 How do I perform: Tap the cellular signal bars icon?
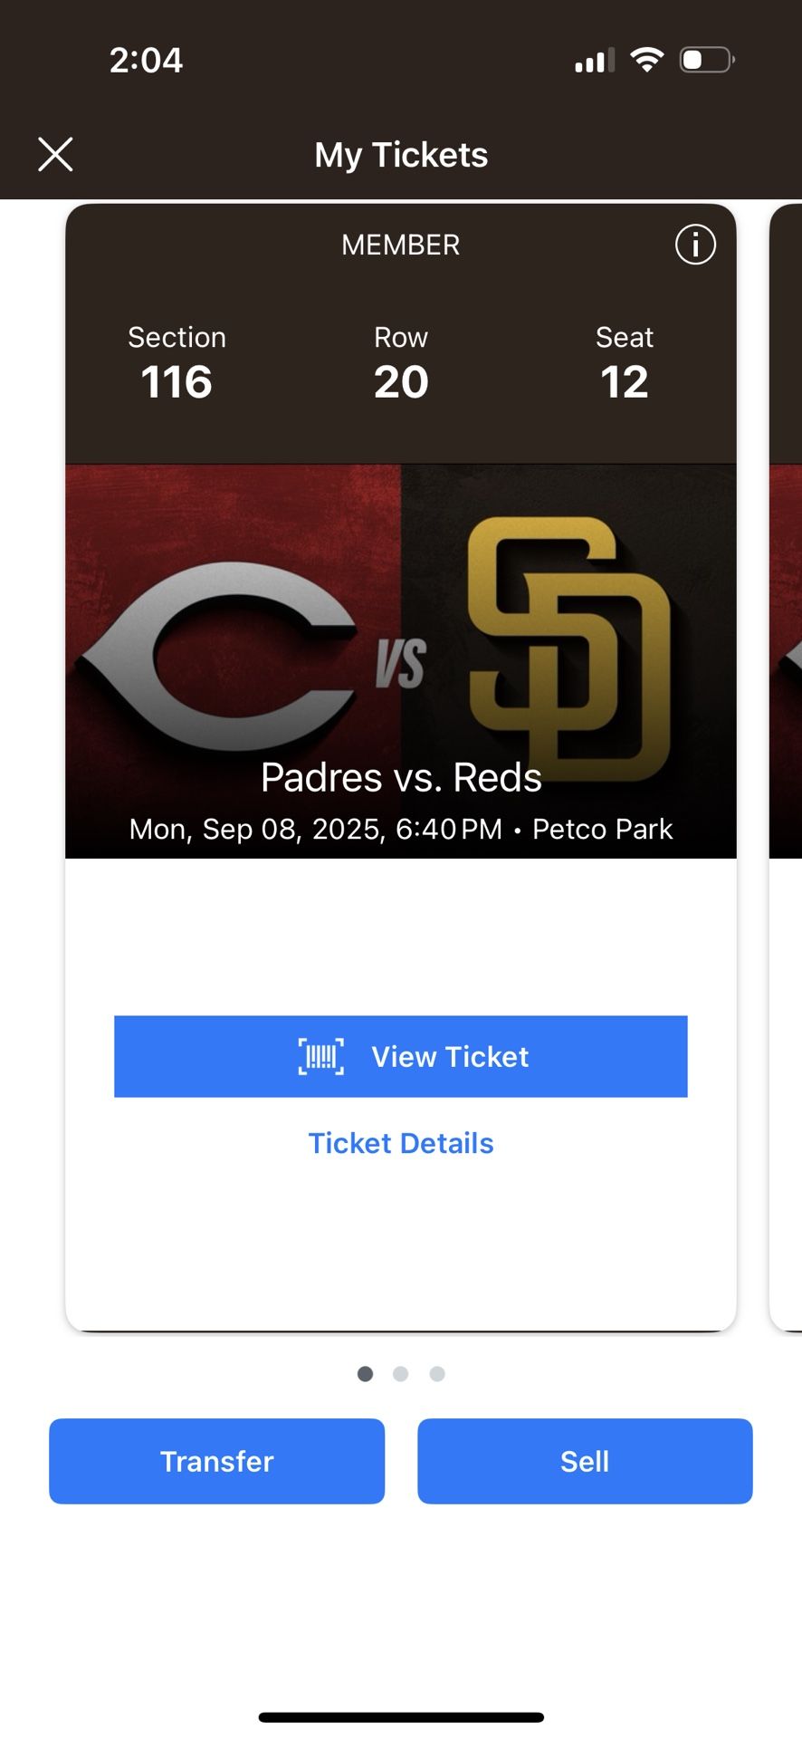pos(595,60)
